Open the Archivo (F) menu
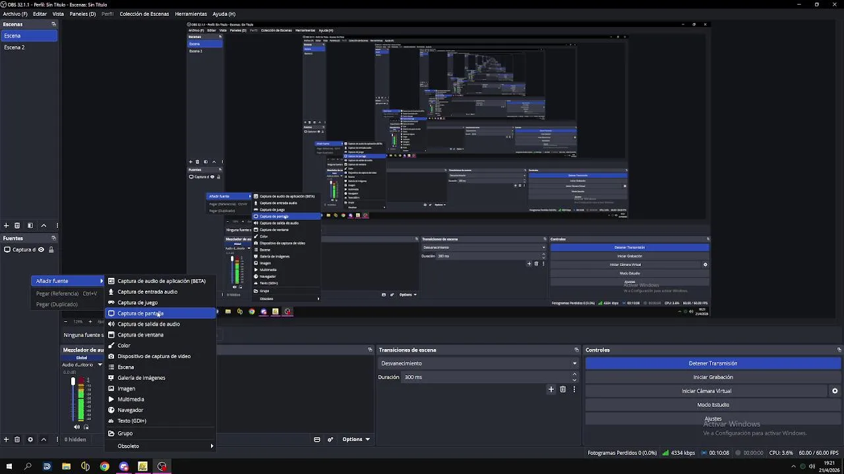 [x=15, y=14]
